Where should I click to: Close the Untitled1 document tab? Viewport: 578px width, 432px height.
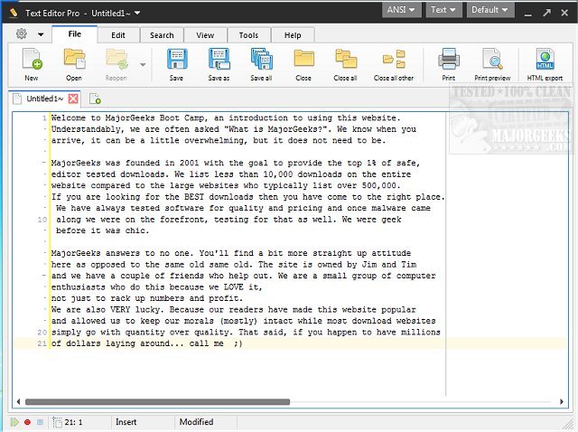pyautogui.click(x=73, y=99)
